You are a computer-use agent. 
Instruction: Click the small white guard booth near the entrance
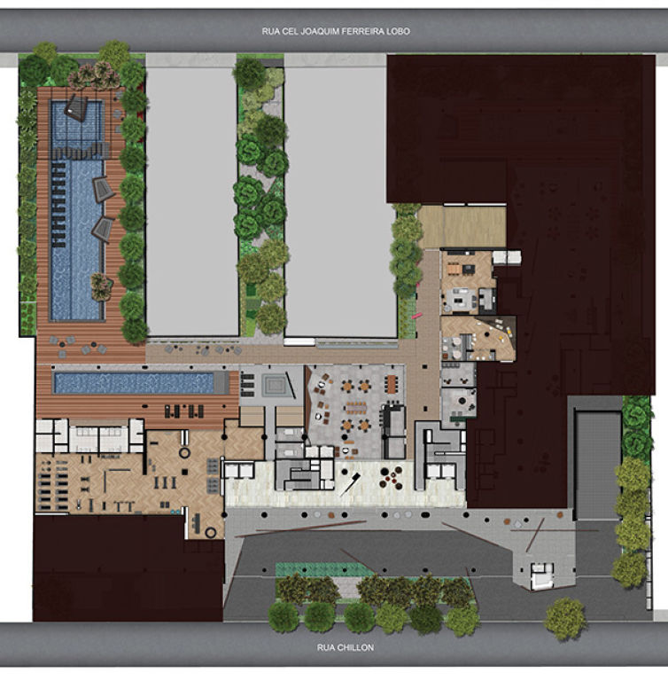click(x=542, y=575)
